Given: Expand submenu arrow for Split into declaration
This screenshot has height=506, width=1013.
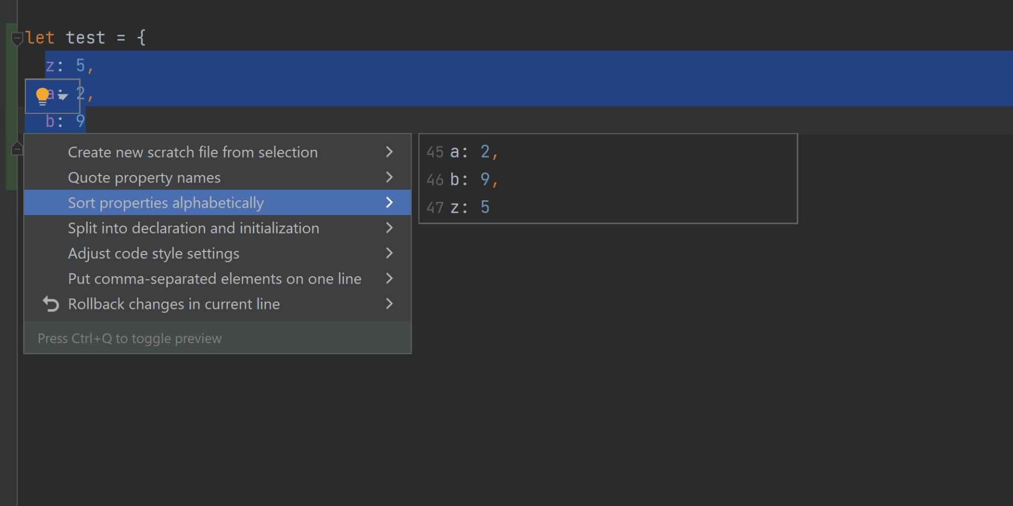Looking at the screenshot, I should click(x=389, y=228).
